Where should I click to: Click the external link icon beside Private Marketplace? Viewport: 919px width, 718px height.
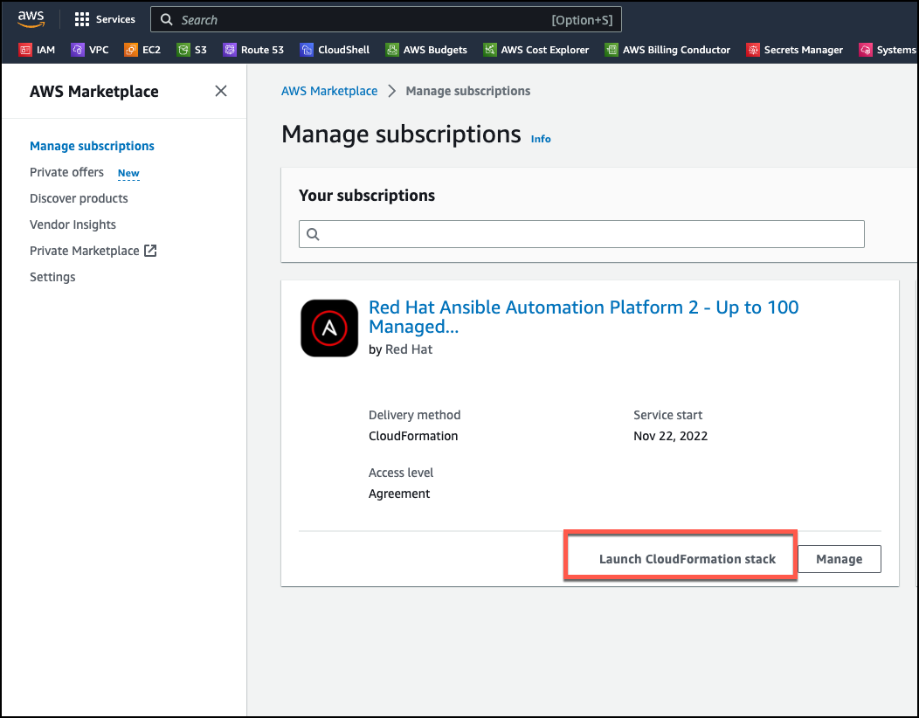click(x=150, y=251)
